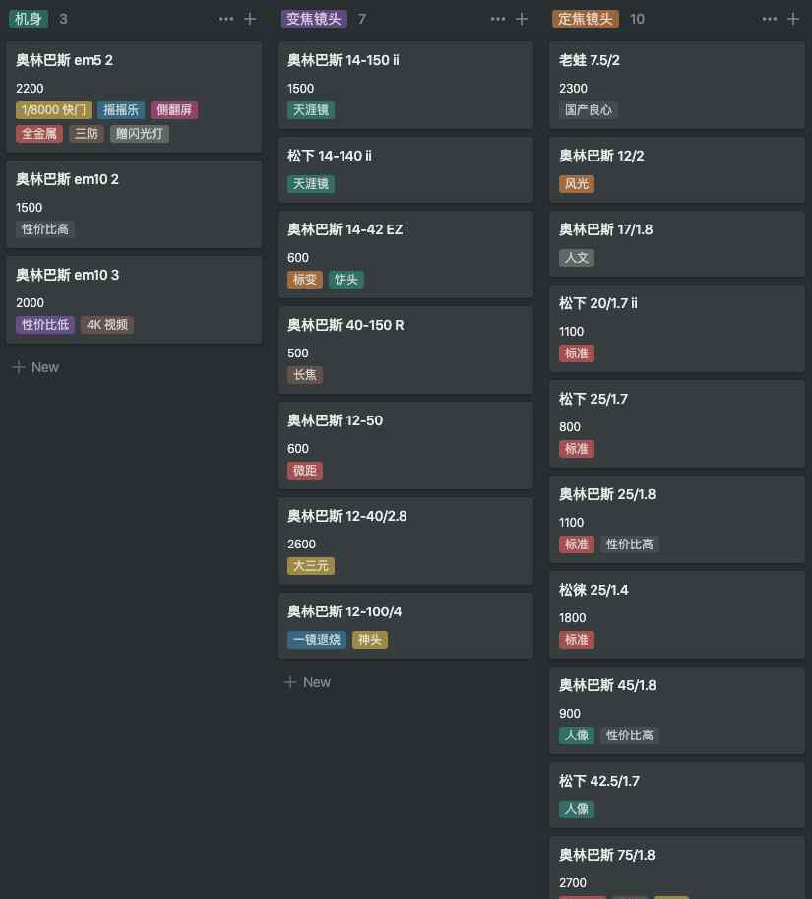Open the 松下 42.5/1.7 card
812x899 pixels.
tap(677, 796)
